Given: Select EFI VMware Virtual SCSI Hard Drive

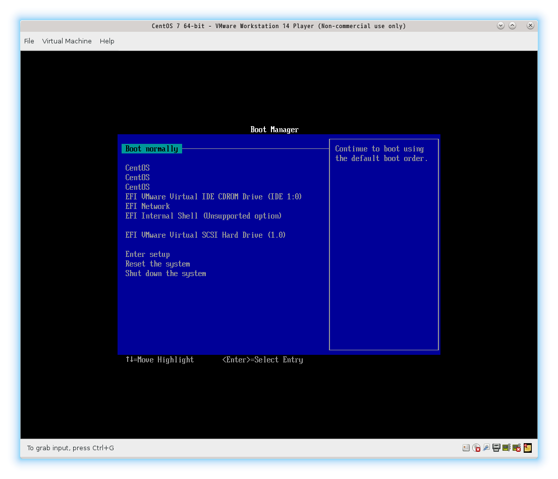Looking at the screenshot, I should (205, 235).
